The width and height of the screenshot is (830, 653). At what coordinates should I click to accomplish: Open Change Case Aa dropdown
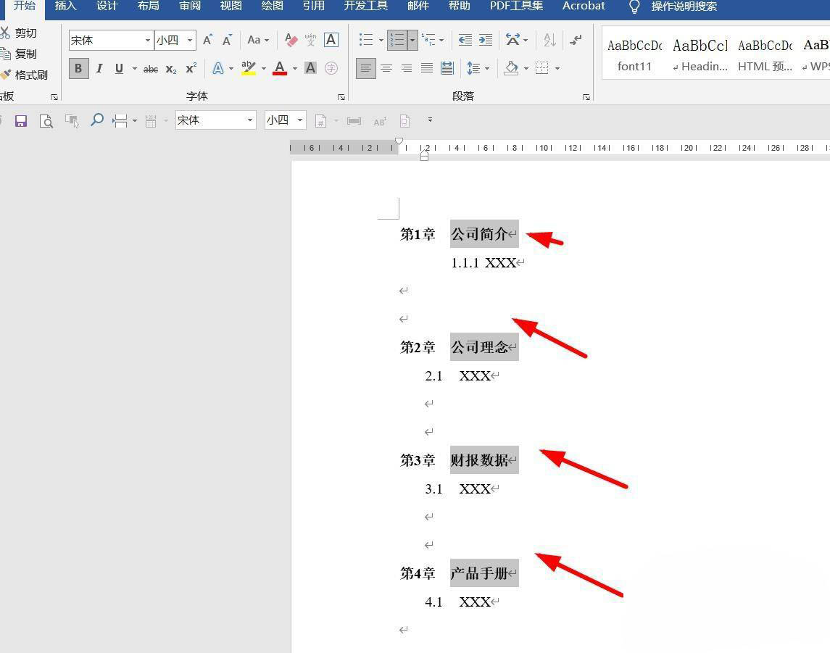258,40
